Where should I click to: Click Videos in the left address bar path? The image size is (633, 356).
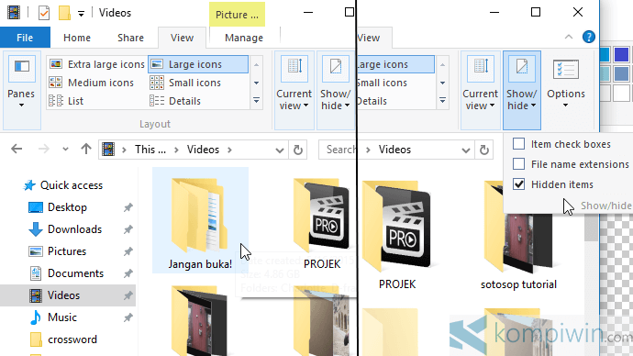pos(203,150)
